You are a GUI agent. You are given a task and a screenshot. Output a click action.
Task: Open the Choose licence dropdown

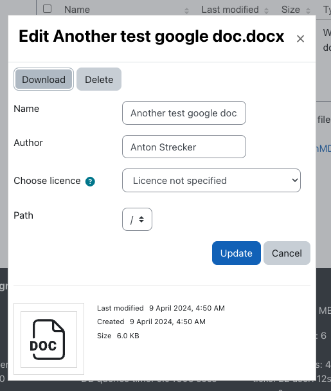click(x=211, y=181)
